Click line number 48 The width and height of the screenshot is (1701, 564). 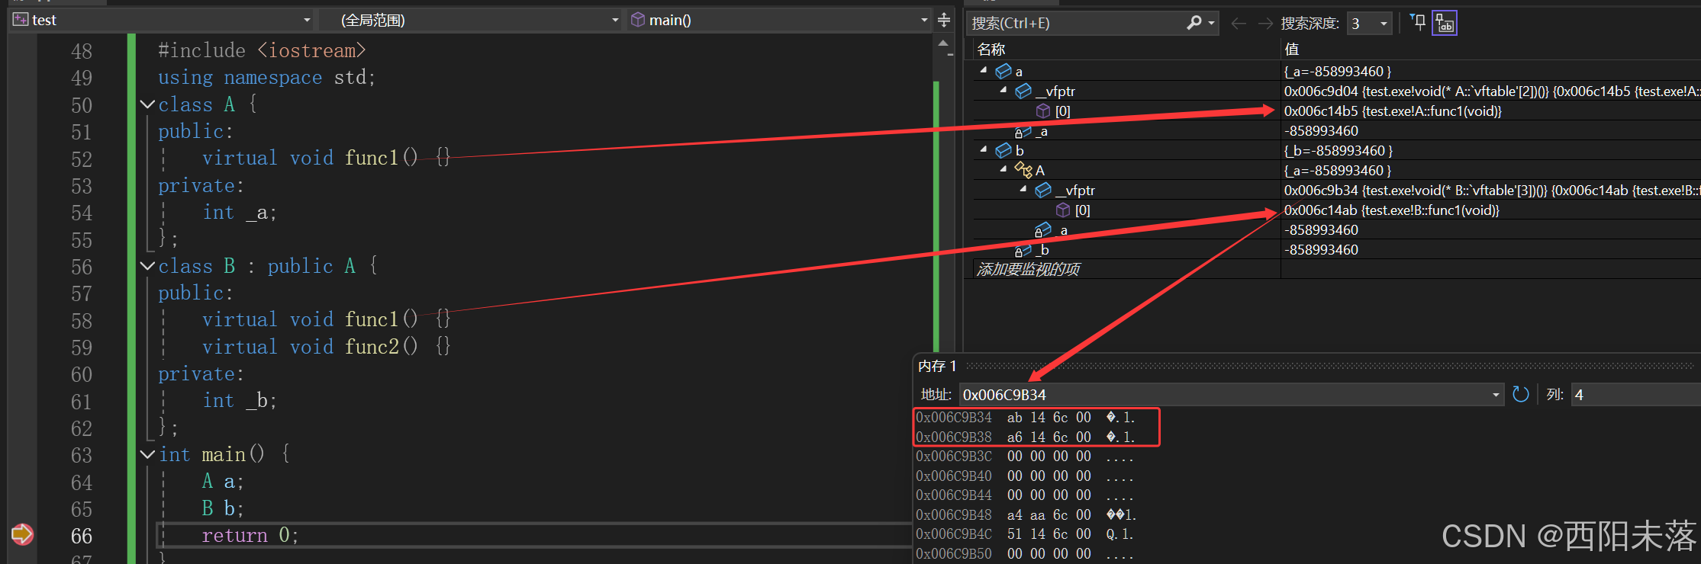click(x=82, y=51)
